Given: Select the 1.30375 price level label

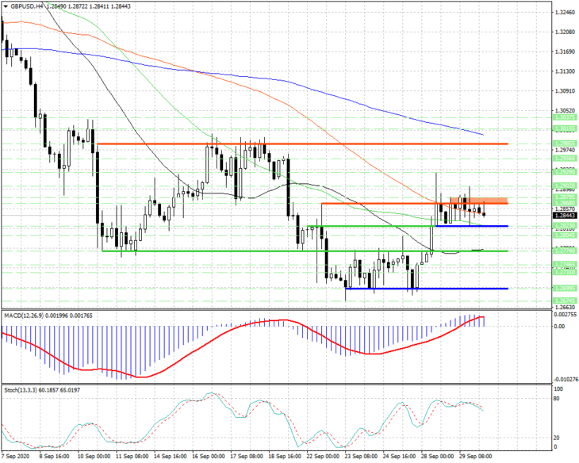Looking at the screenshot, I should [564, 117].
